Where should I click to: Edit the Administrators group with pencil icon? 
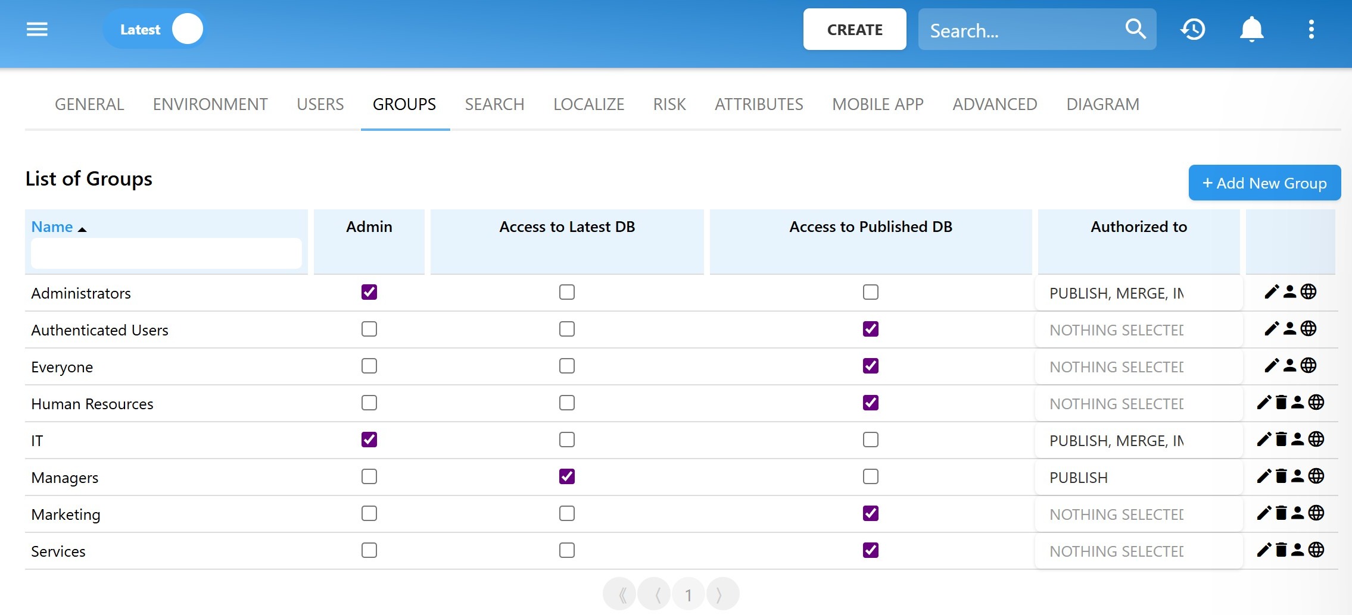(x=1271, y=292)
